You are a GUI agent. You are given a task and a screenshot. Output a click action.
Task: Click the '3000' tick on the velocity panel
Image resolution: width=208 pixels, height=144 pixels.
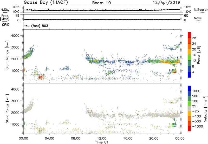15,101
